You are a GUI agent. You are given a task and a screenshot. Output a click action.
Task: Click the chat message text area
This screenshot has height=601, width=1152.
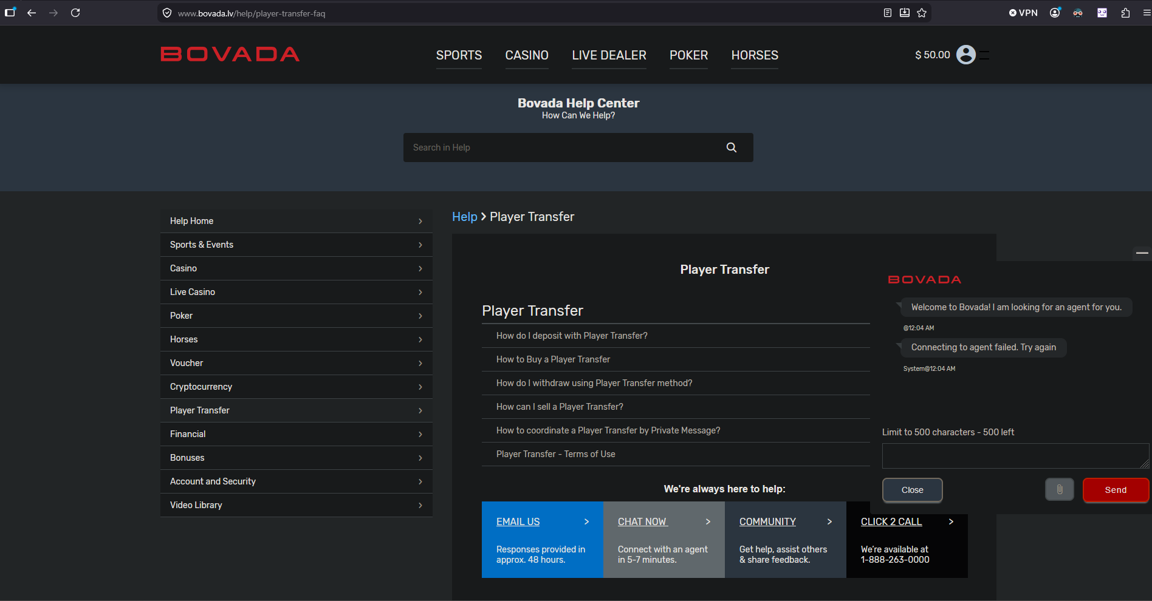click(x=1015, y=456)
